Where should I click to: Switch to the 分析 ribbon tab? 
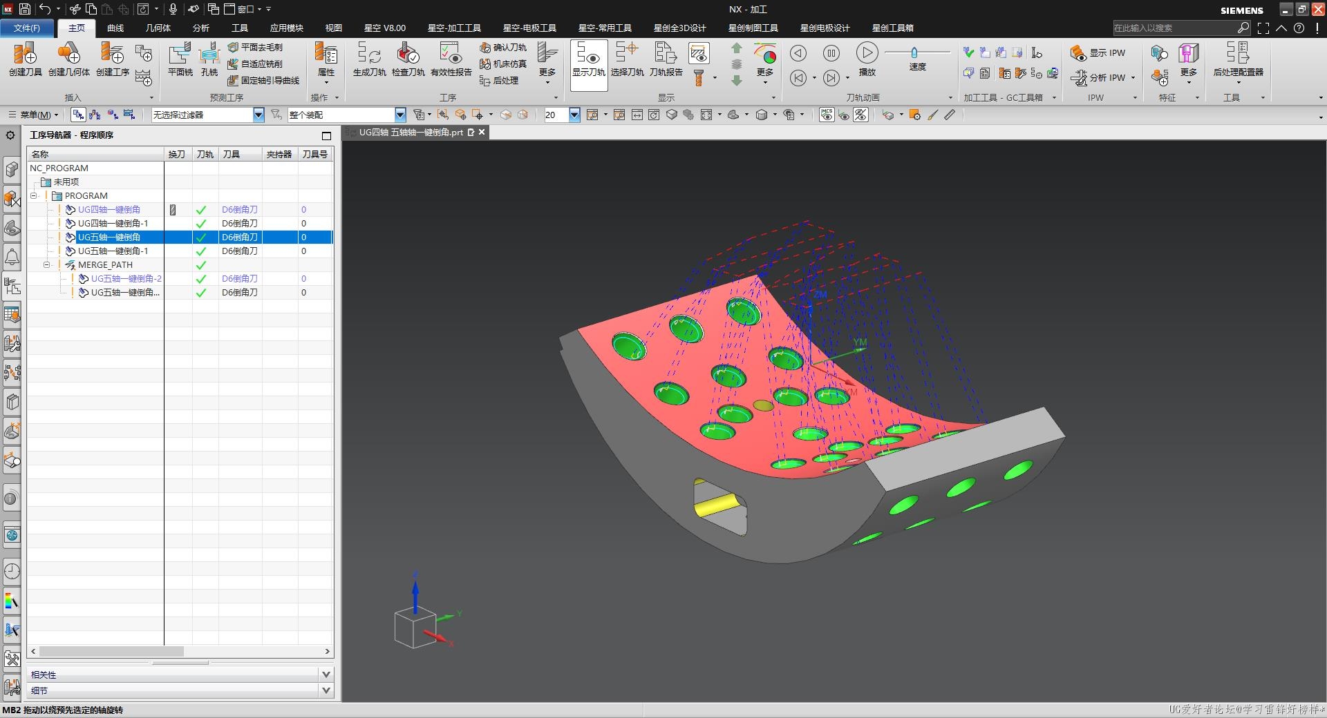click(x=201, y=28)
